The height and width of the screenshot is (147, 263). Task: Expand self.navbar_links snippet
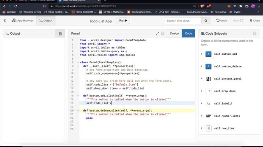click(x=202, y=116)
